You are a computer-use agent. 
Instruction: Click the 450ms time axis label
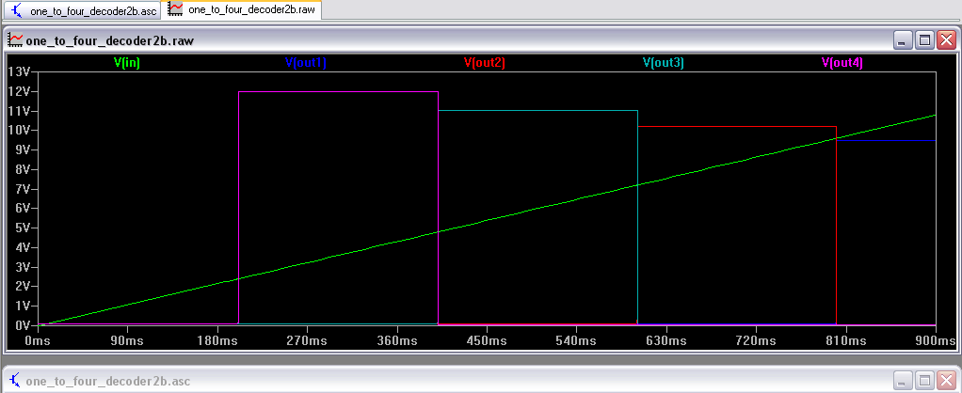point(487,340)
